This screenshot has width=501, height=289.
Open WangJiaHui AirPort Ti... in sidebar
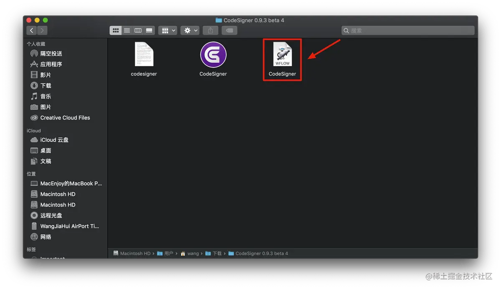point(66,226)
